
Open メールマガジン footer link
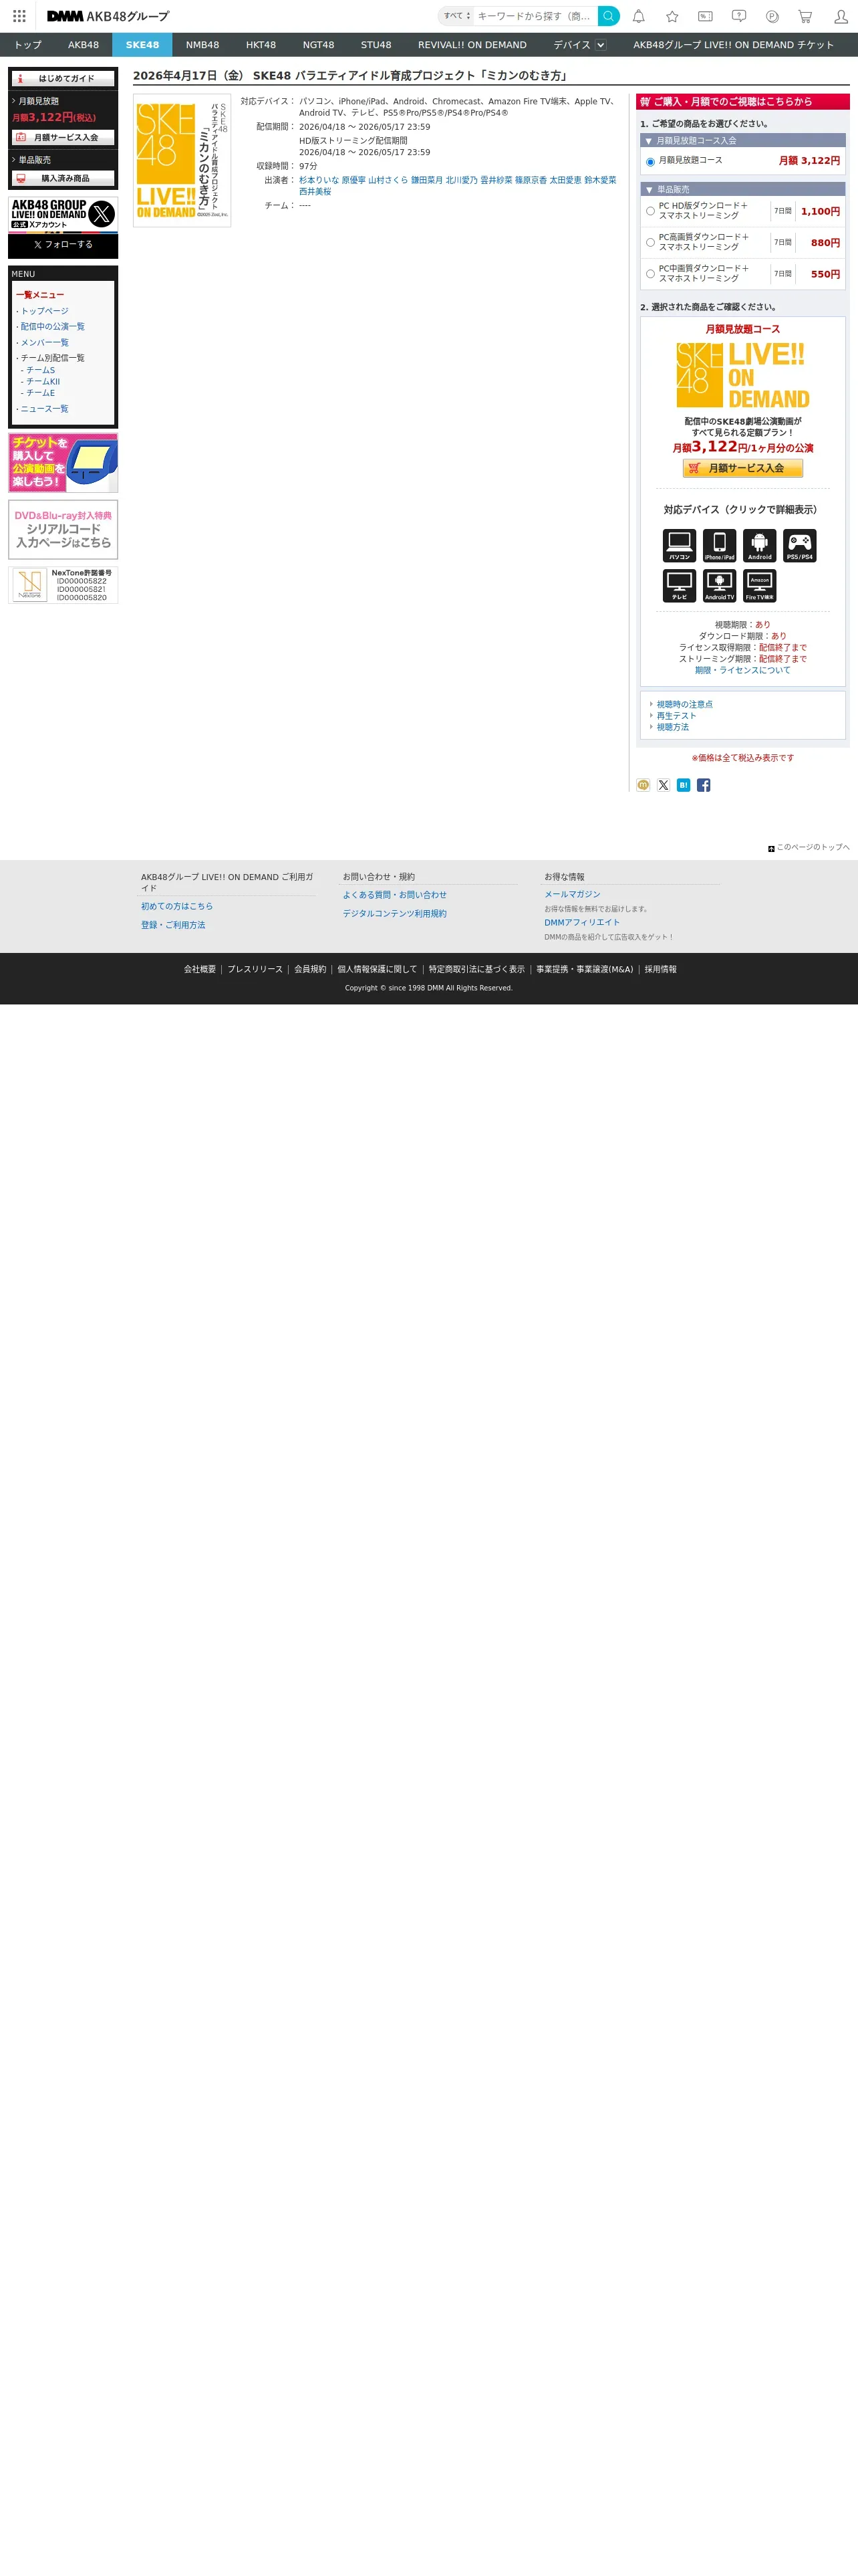572,894
